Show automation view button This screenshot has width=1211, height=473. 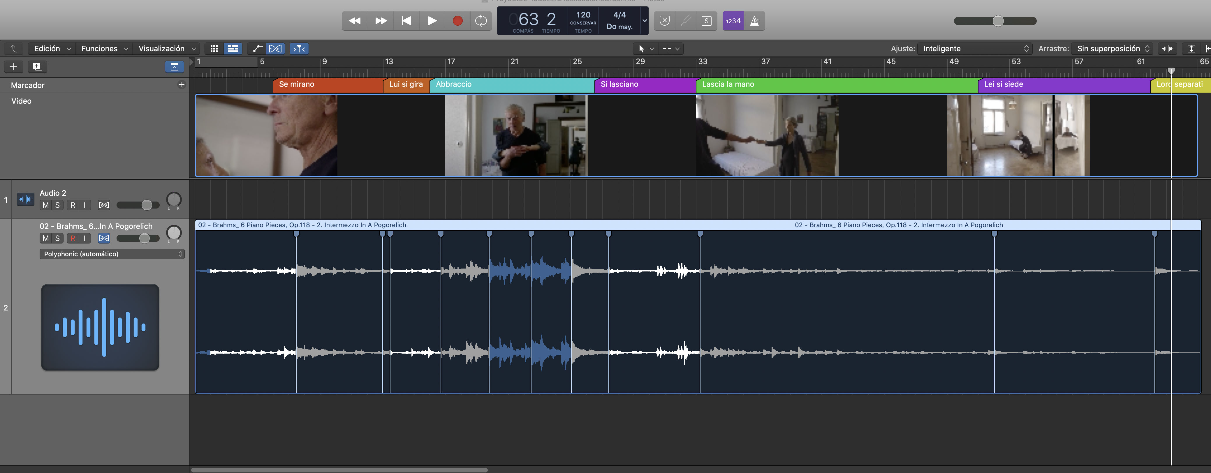pos(256,48)
